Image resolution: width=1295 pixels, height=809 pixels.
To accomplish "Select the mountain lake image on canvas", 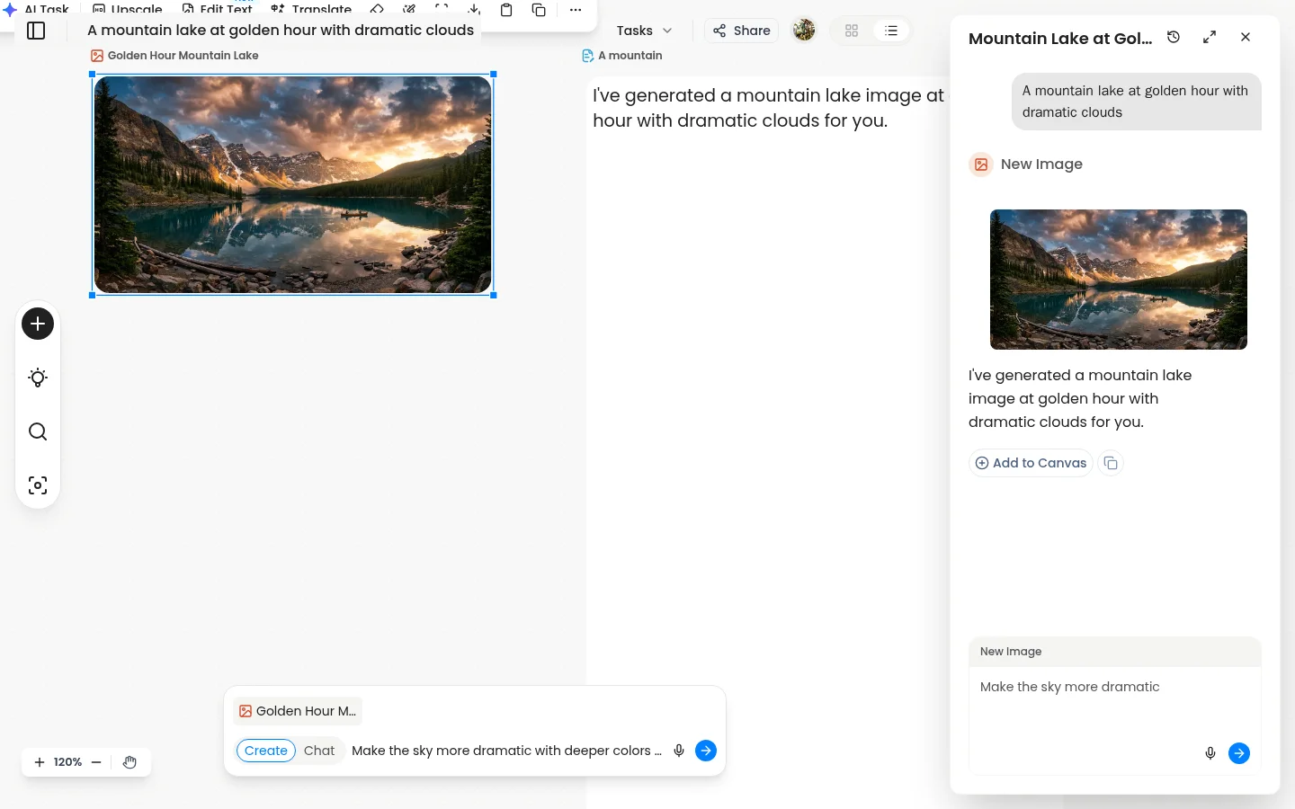I will [293, 184].
